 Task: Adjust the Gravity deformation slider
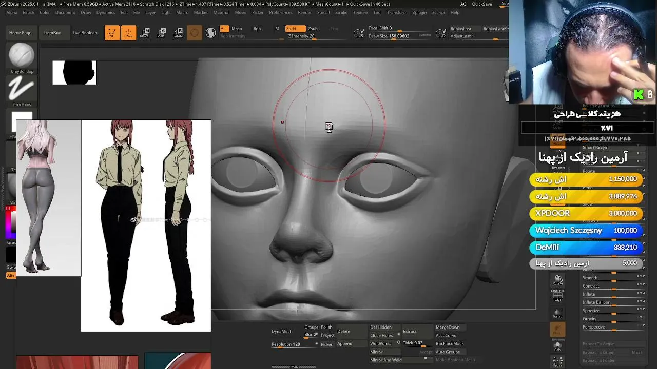(x=613, y=319)
